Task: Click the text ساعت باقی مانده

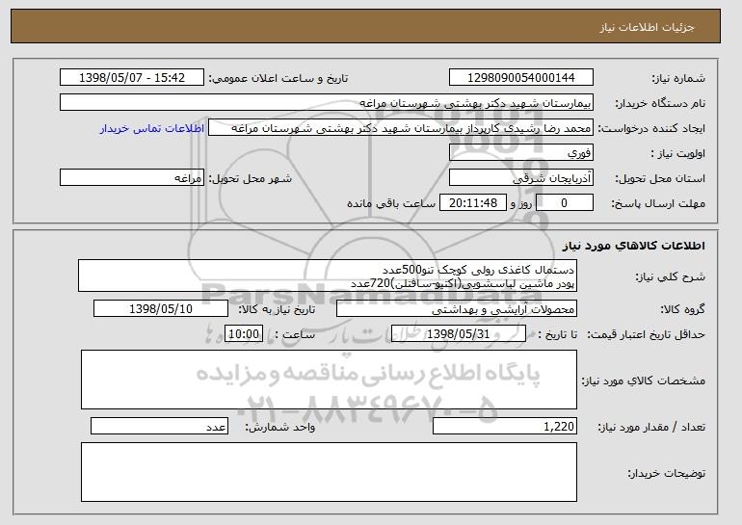Action: pos(391,204)
